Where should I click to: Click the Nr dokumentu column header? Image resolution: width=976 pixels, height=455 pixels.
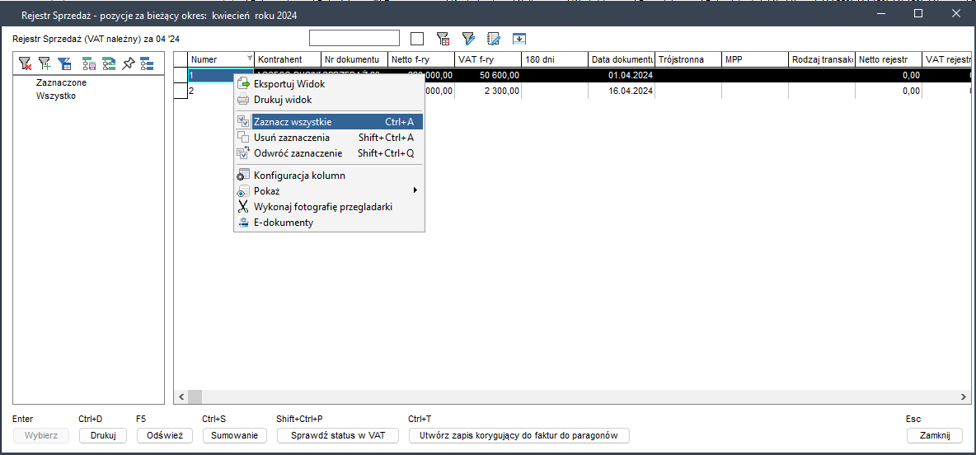point(354,59)
